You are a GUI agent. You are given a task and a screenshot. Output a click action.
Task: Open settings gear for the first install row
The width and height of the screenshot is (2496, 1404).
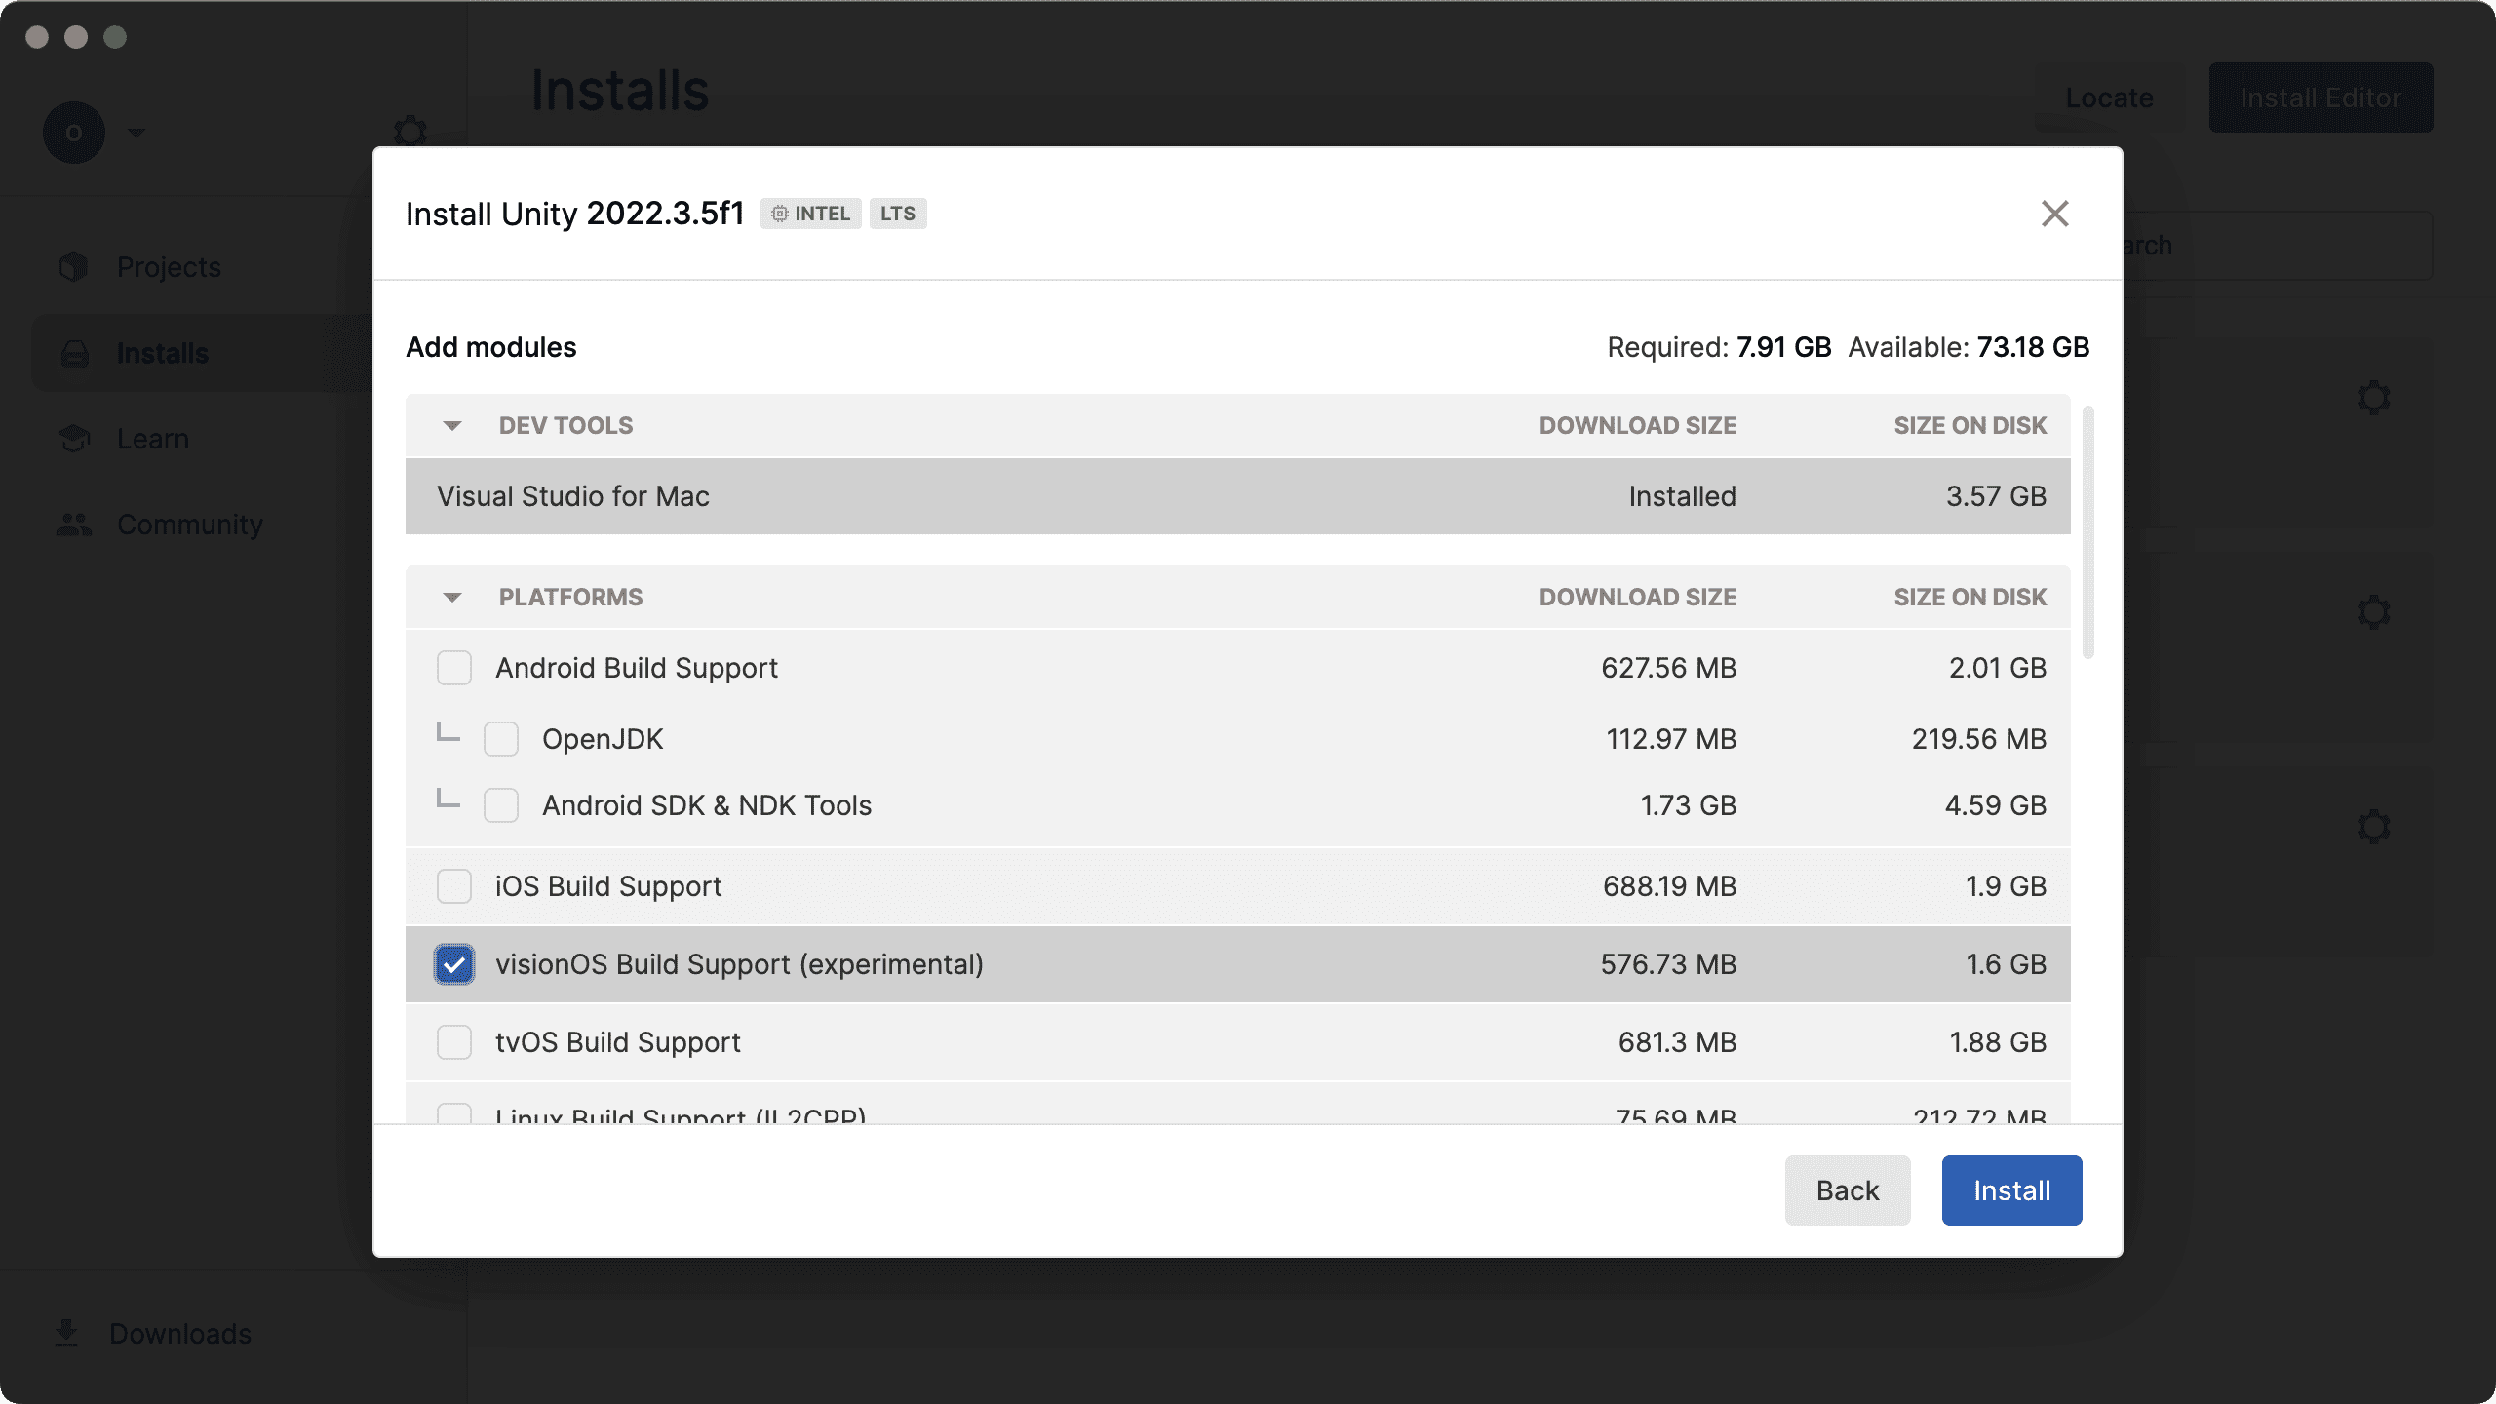(2374, 398)
